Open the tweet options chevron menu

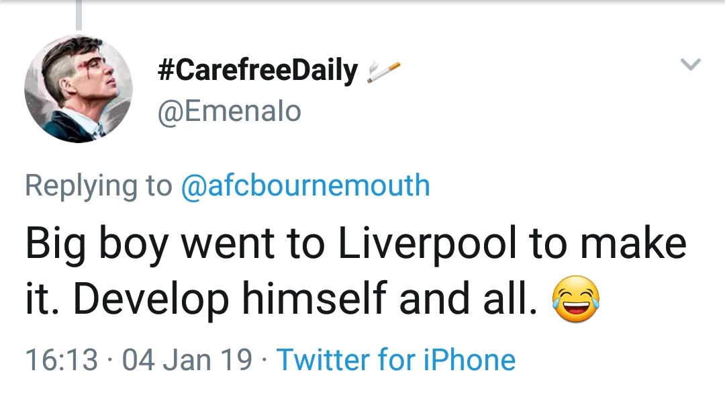[690, 64]
